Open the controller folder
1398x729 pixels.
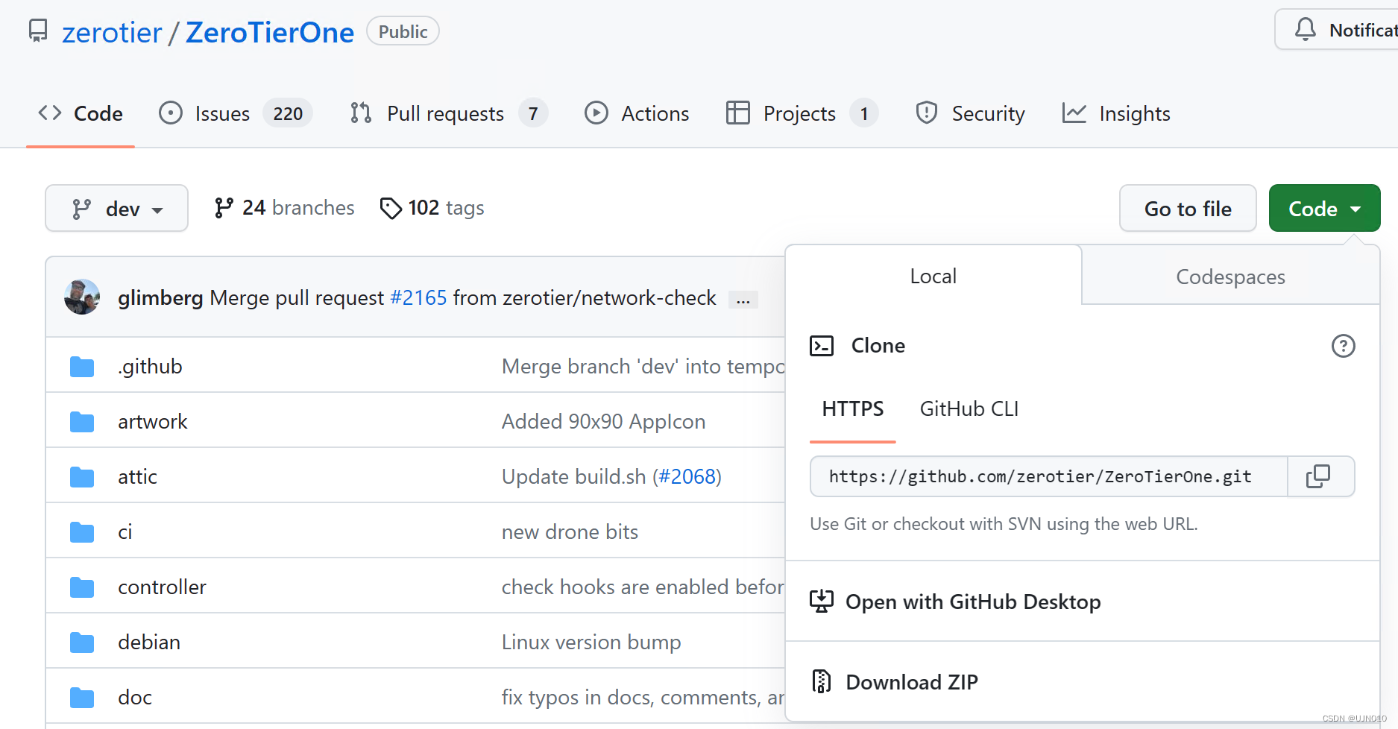tap(162, 587)
